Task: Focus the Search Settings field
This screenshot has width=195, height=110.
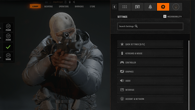Action: [150, 26]
